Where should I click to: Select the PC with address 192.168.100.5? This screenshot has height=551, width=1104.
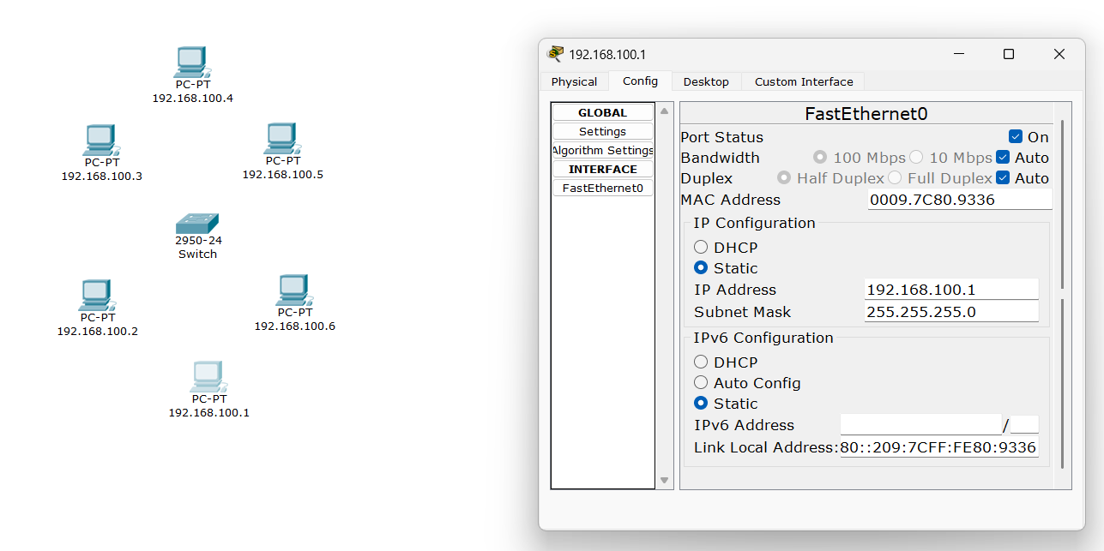coord(281,139)
